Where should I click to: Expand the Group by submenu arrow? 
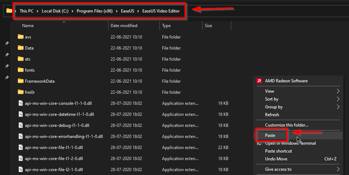[338, 107]
